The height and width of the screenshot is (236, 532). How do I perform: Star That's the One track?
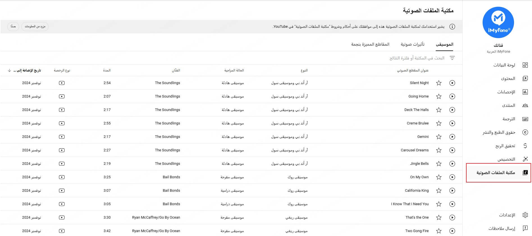click(x=439, y=218)
